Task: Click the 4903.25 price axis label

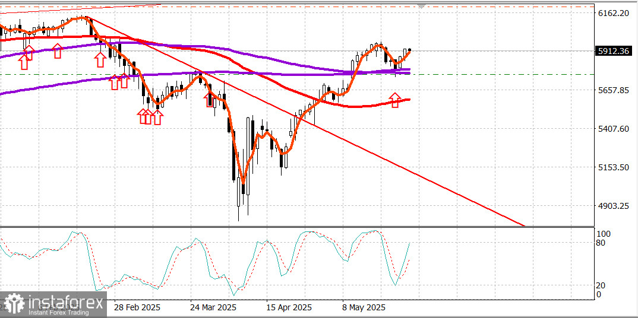Action: click(613, 206)
